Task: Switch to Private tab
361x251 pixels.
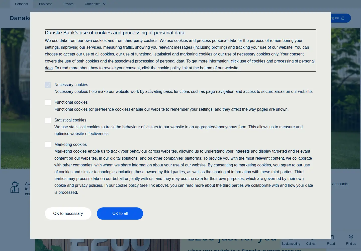Action: click(x=68, y=4)
